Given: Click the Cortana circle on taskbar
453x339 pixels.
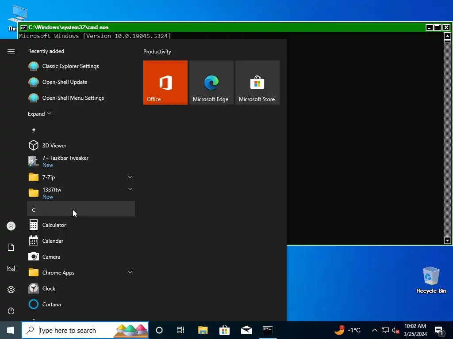Looking at the screenshot, I should 159,330.
